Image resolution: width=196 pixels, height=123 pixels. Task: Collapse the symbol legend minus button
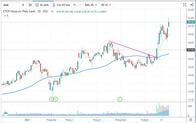pos(52,12)
